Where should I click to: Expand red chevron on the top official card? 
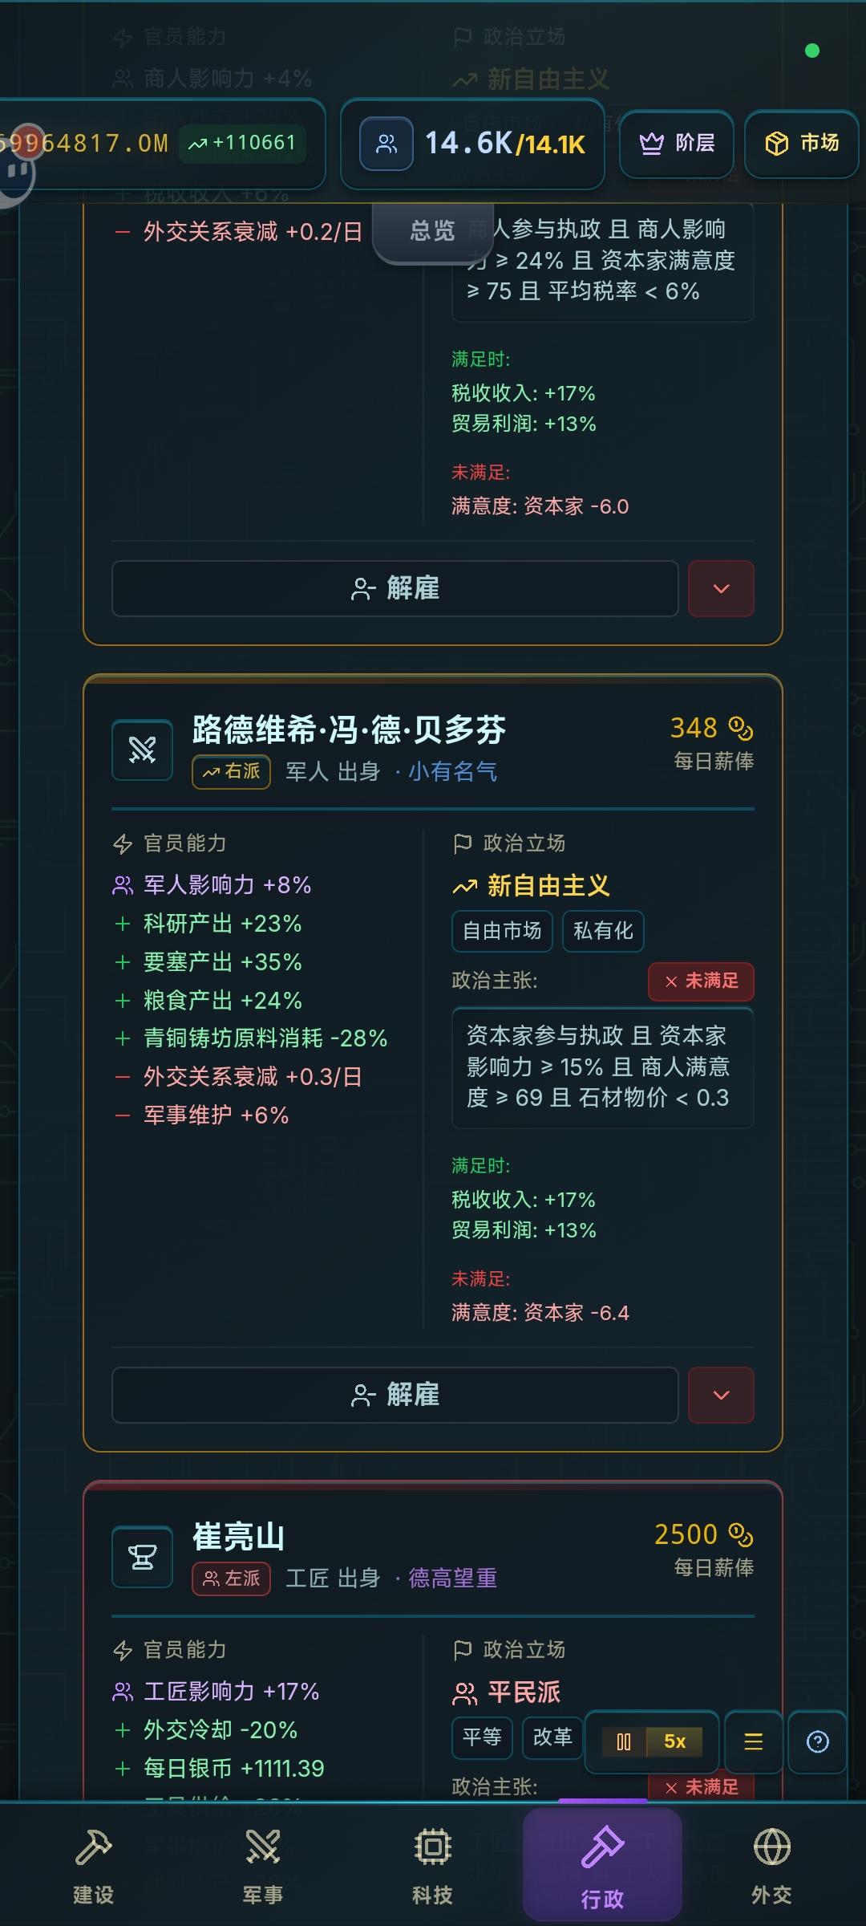pos(721,588)
